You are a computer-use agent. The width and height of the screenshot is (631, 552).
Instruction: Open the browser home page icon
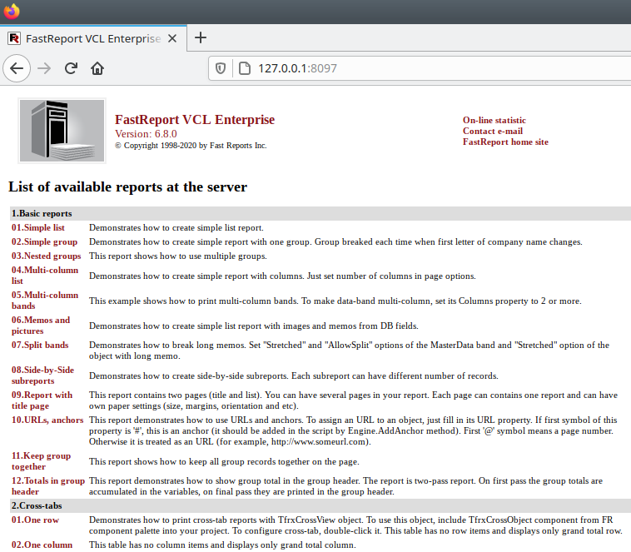(x=97, y=68)
